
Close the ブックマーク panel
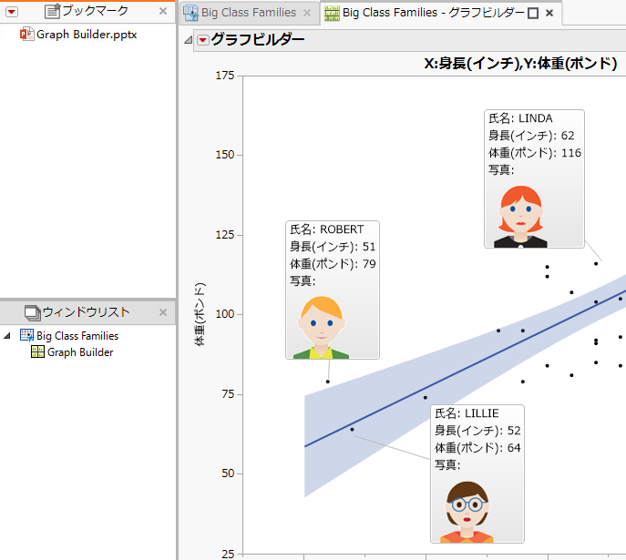[x=163, y=11]
